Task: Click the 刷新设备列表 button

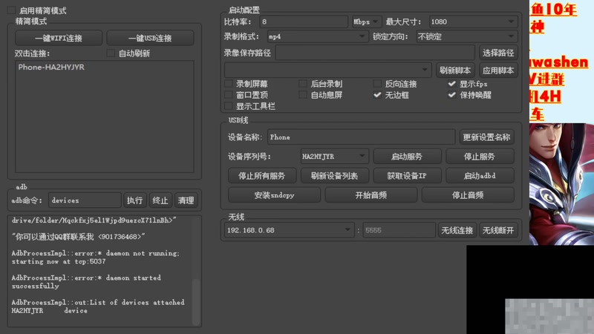Action: pos(334,175)
